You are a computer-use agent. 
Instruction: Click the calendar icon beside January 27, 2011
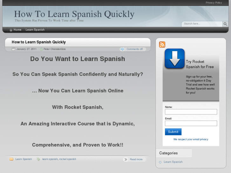[13, 49]
